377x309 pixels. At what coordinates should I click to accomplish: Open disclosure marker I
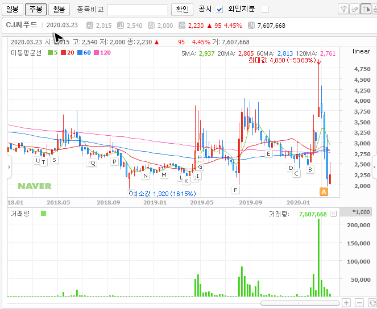click(x=198, y=176)
